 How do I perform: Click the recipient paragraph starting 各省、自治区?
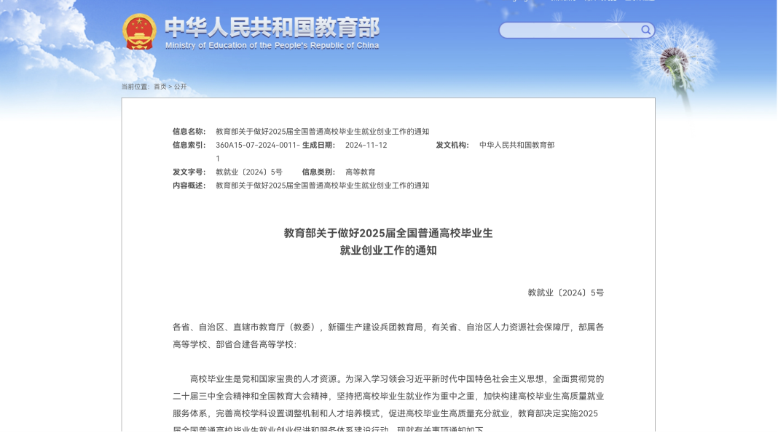(x=388, y=335)
